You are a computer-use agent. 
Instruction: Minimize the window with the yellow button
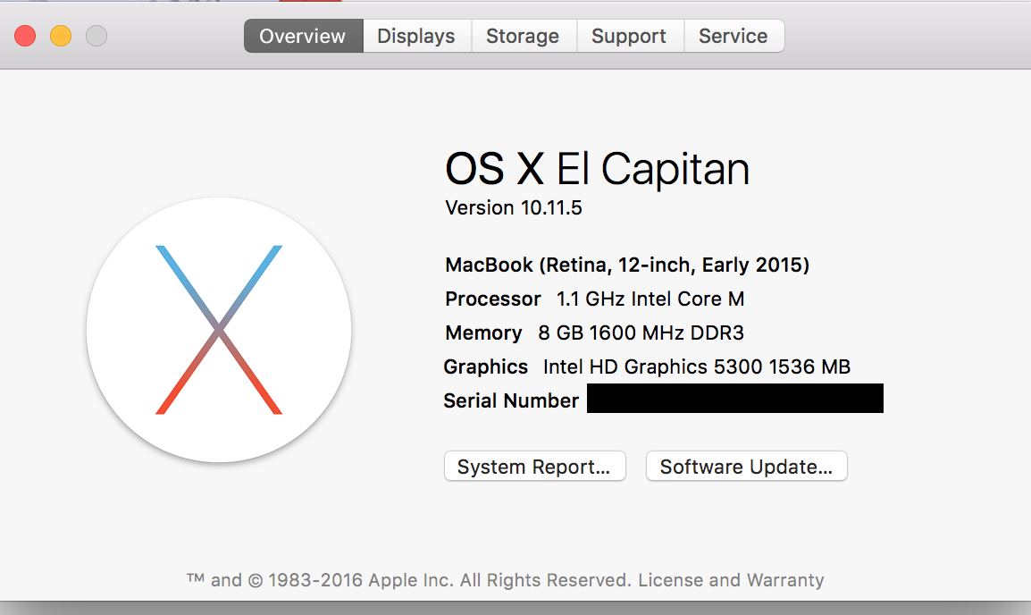[x=61, y=37]
